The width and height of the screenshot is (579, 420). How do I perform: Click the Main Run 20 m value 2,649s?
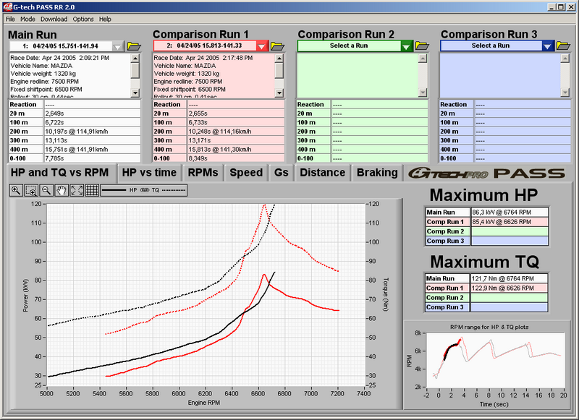click(93, 113)
